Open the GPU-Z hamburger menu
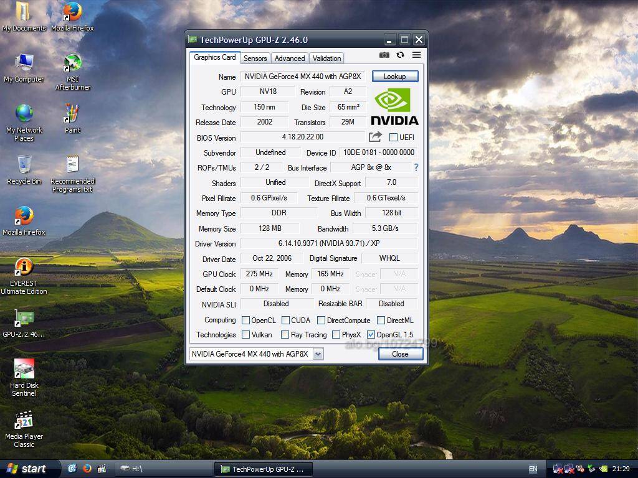 (416, 55)
